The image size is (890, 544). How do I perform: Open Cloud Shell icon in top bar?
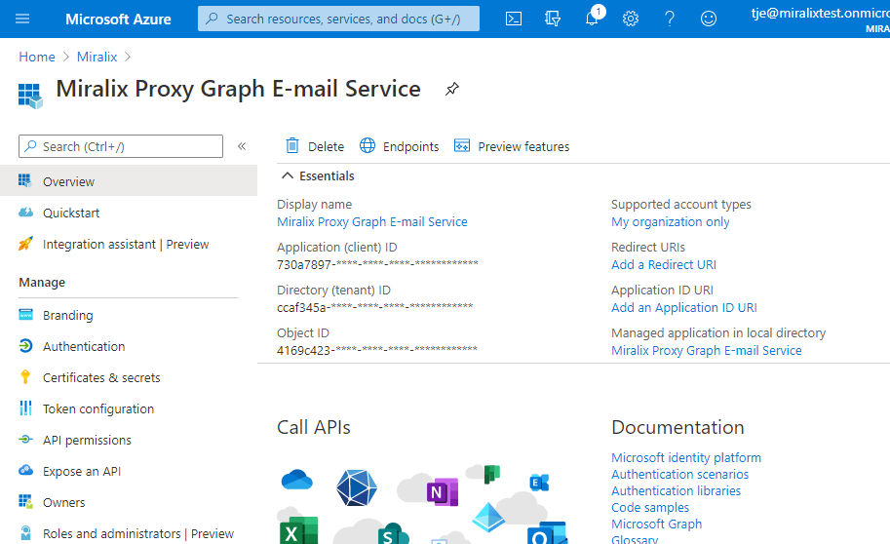(x=514, y=19)
